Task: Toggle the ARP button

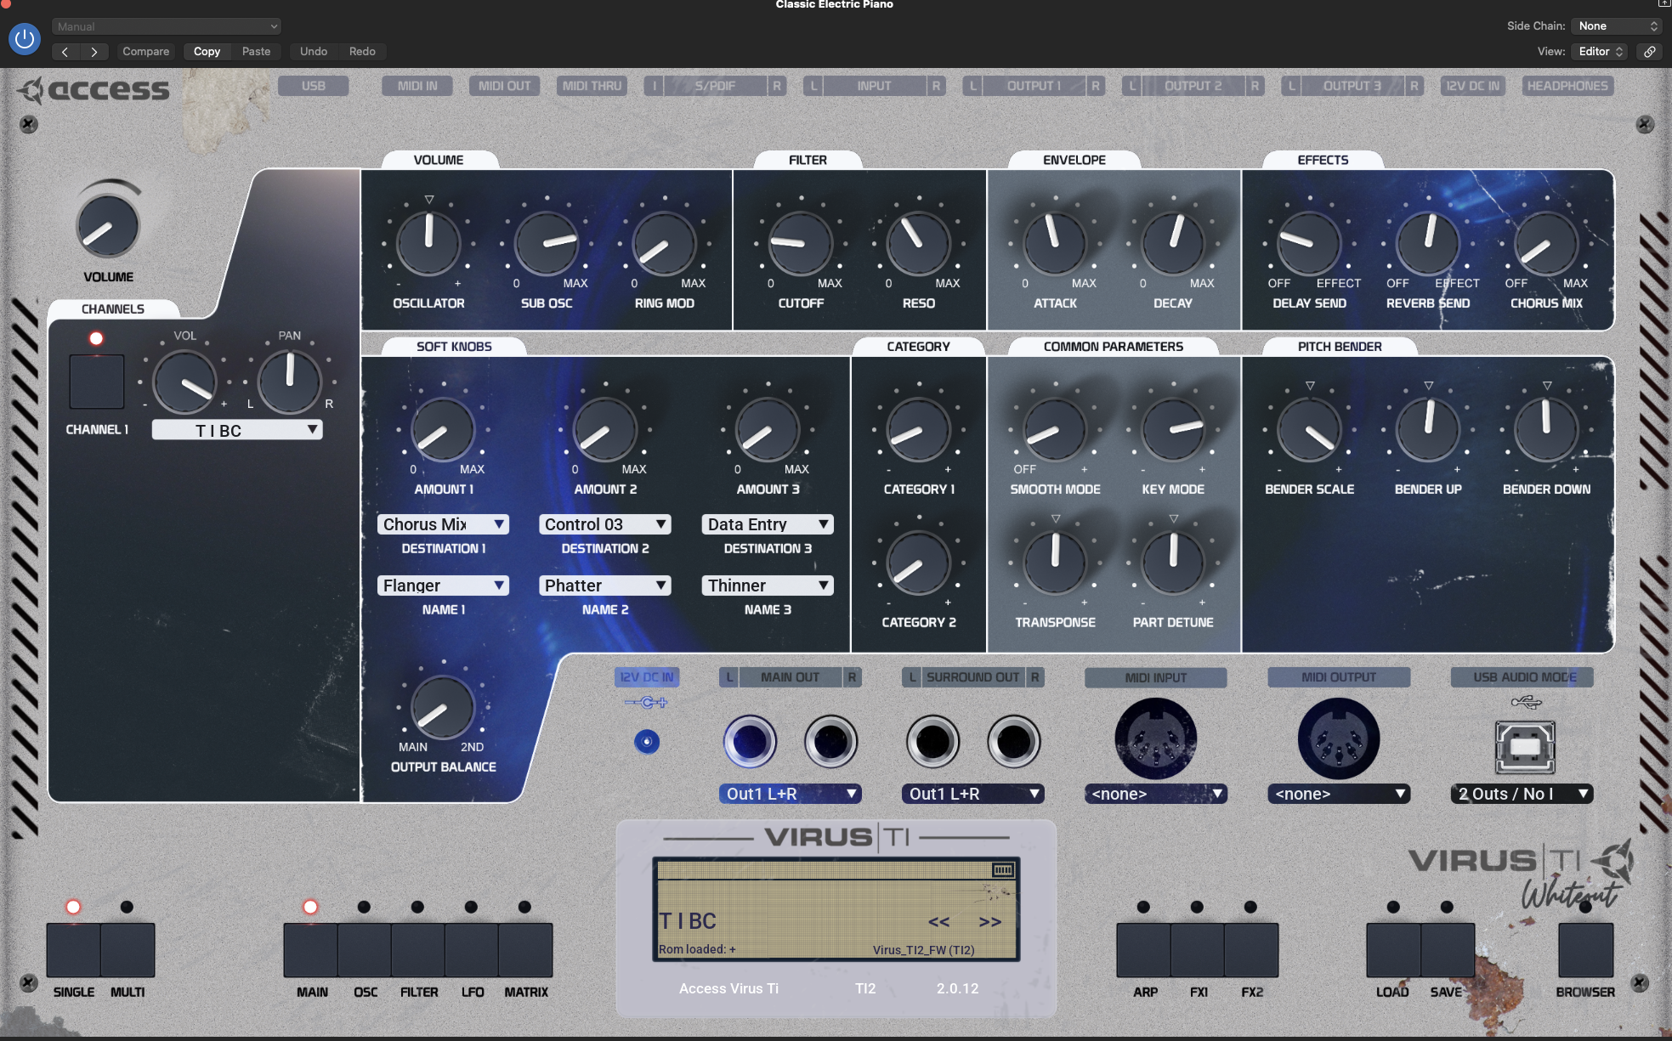Action: coord(1143,950)
